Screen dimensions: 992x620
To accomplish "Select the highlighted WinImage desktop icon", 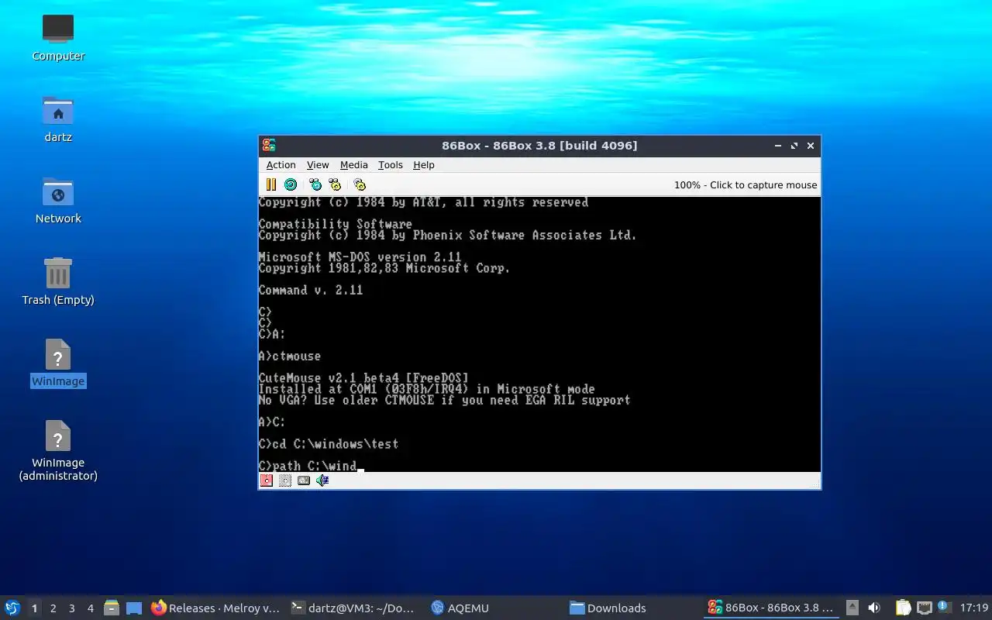I will [x=58, y=363].
